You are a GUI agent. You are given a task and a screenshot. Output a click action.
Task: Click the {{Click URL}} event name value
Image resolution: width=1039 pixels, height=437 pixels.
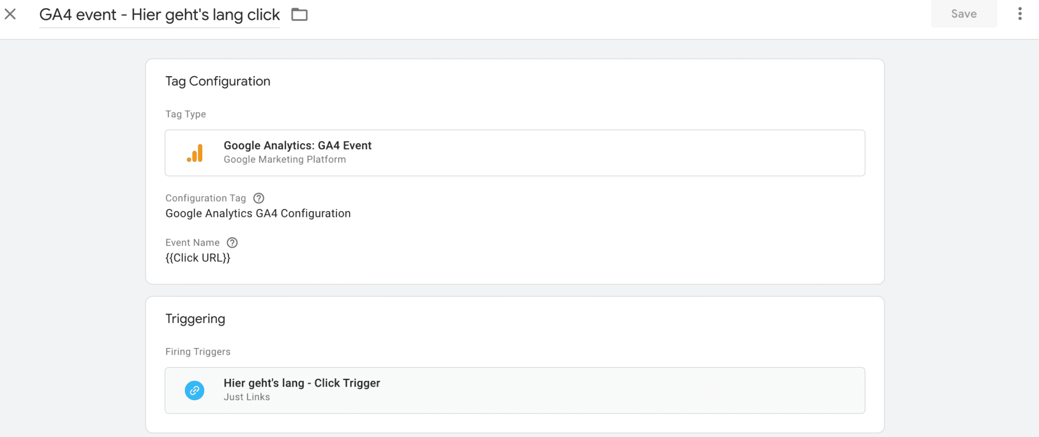(198, 258)
